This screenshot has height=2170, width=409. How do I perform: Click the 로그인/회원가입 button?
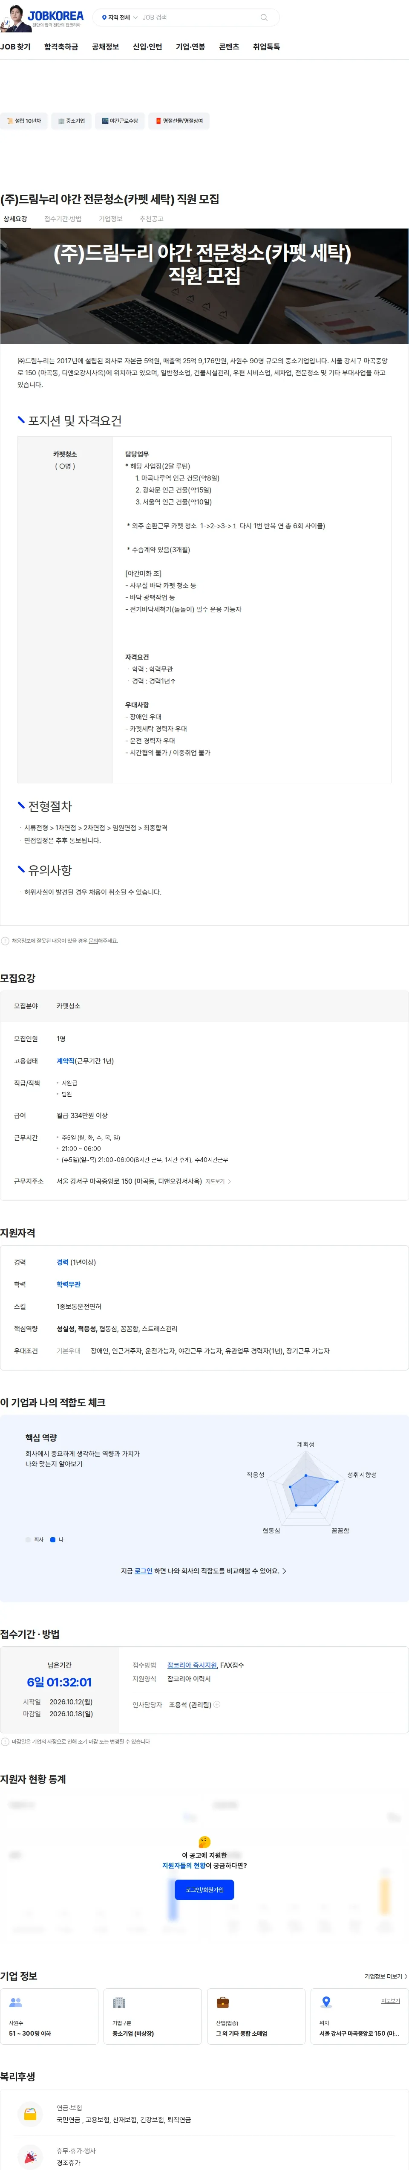pyautogui.click(x=204, y=1889)
